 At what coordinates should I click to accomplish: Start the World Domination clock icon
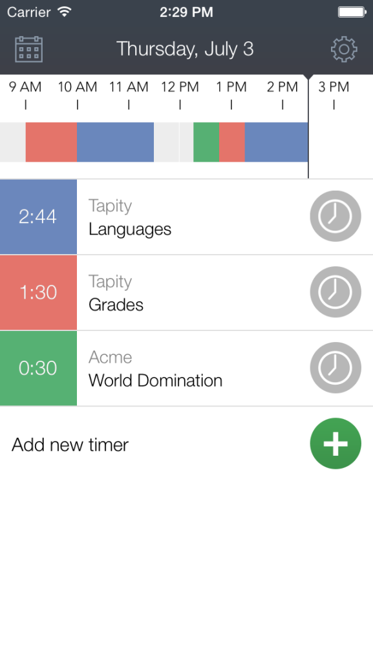click(336, 368)
